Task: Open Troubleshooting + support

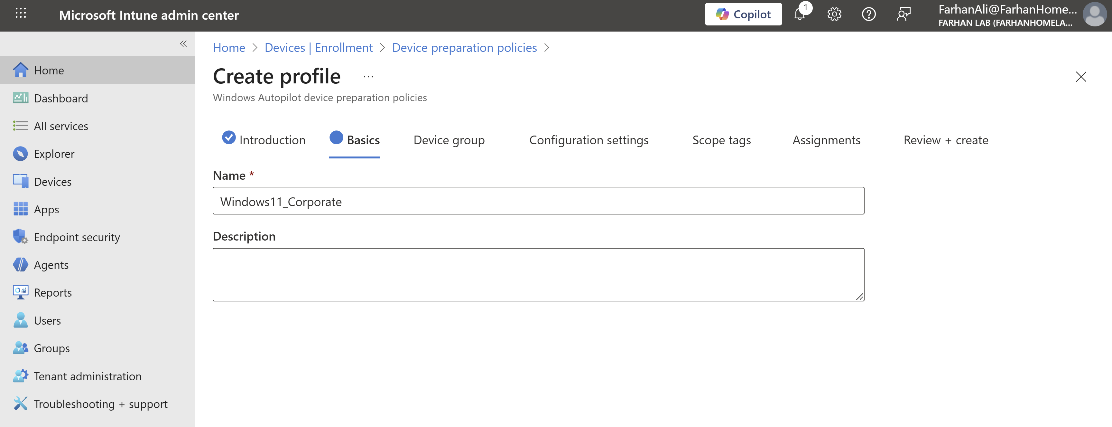Action: click(x=100, y=404)
